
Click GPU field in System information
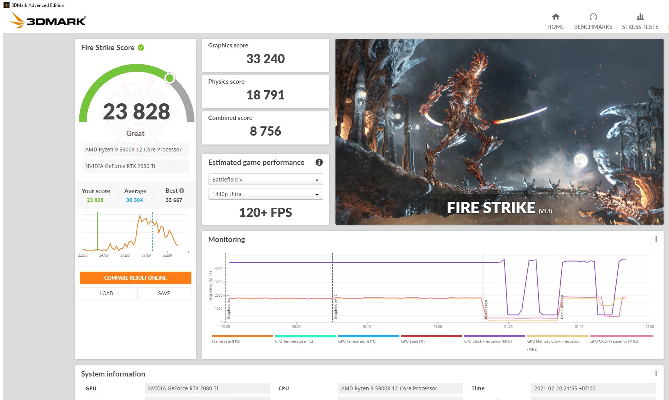coord(207,388)
